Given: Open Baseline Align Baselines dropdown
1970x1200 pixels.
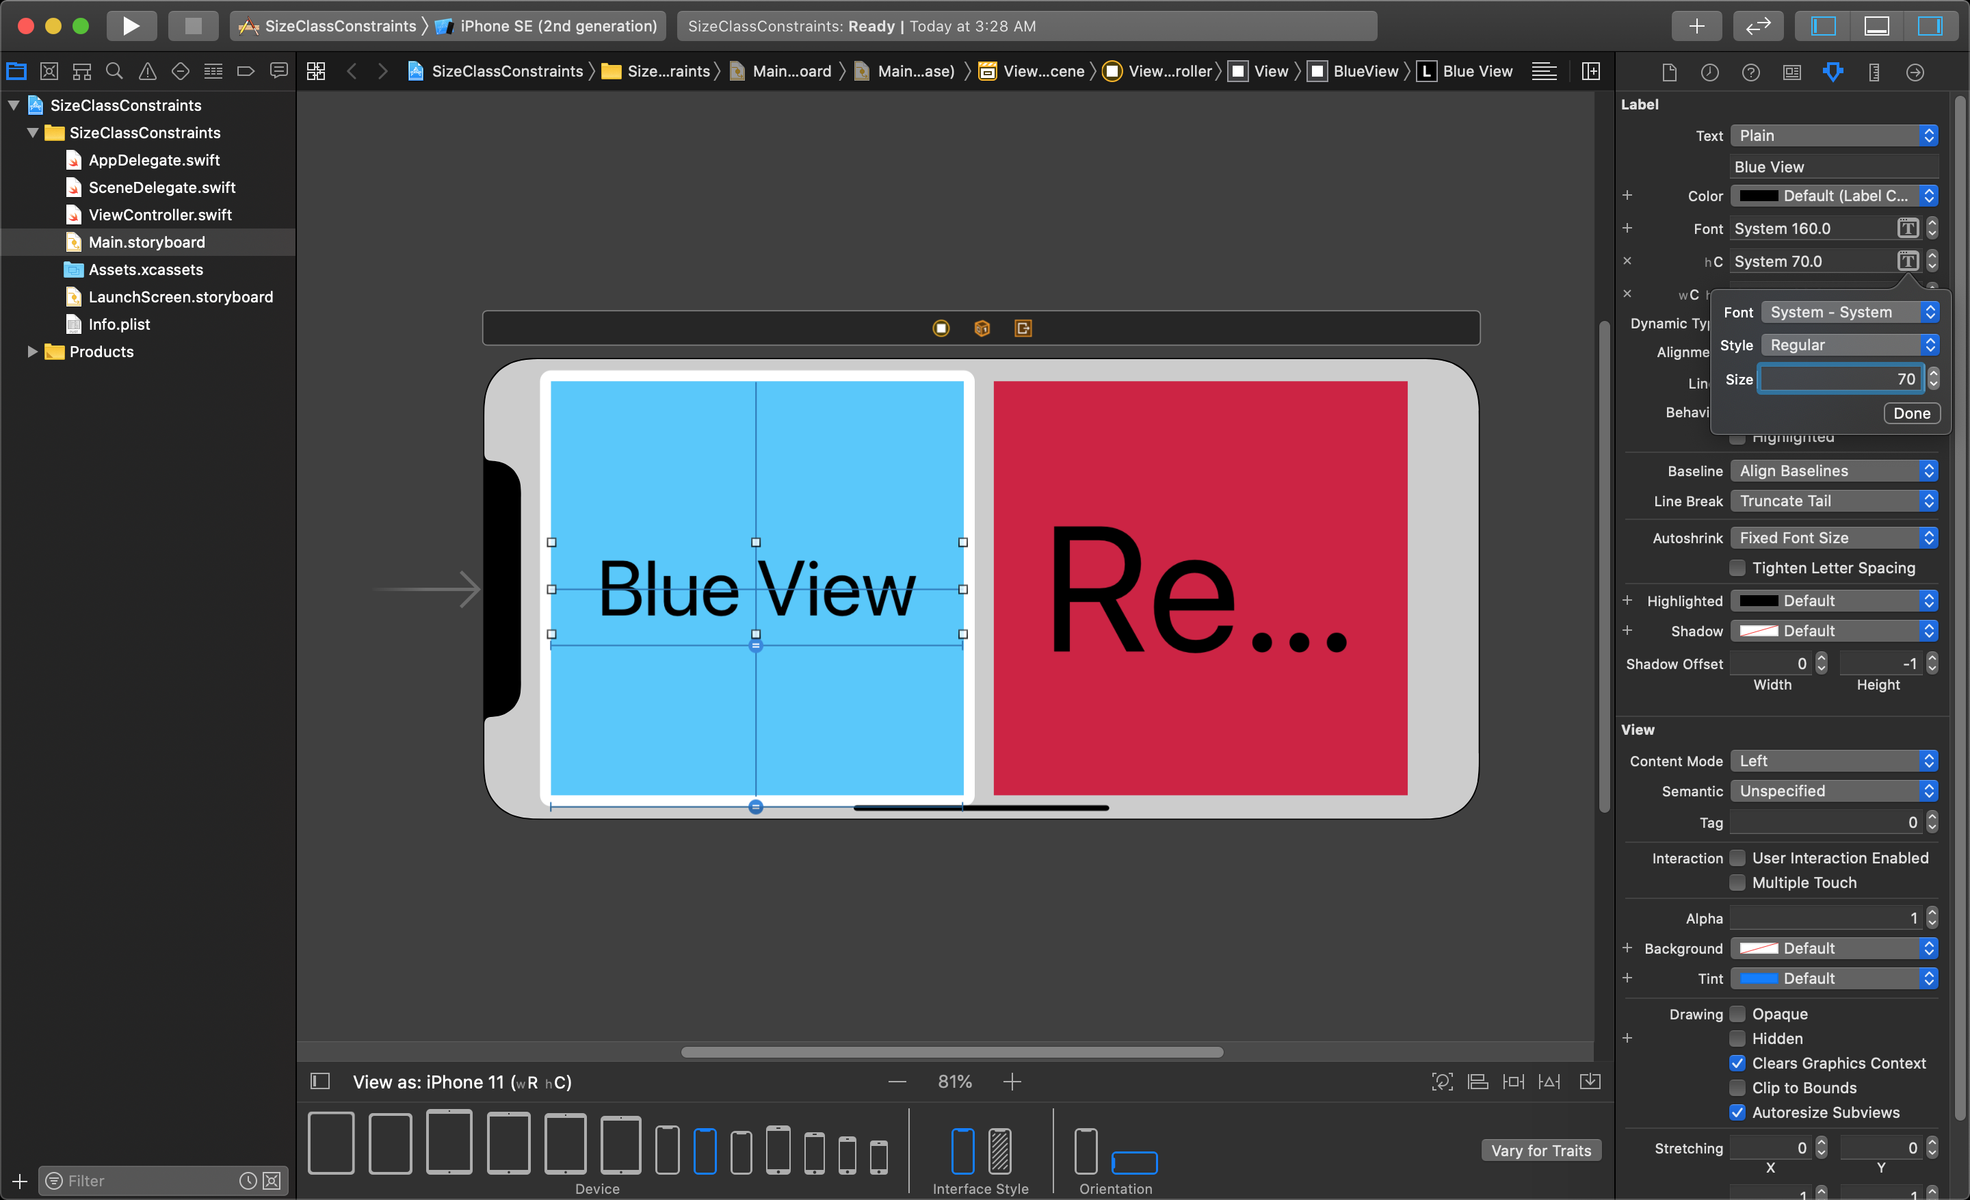Looking at the screenshot, I should (x=1834, y=470).
